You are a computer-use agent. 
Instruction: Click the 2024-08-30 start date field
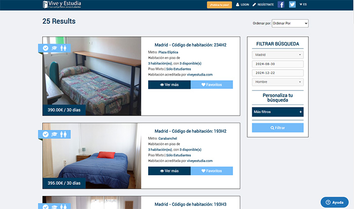[x=278, y=64]
